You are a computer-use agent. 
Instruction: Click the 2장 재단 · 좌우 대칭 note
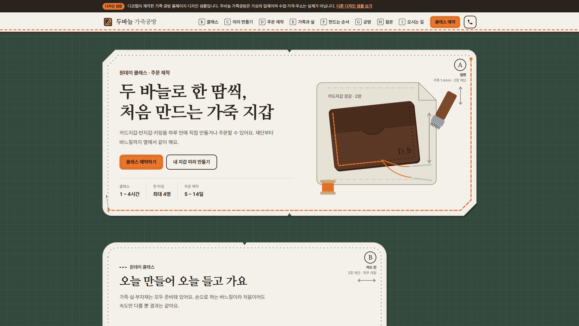tap(362, 273)
